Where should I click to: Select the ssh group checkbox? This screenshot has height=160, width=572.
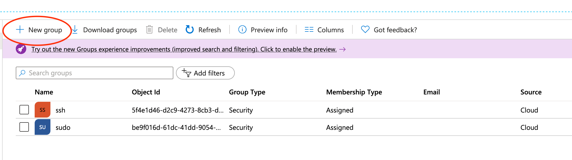click(24, 110)
